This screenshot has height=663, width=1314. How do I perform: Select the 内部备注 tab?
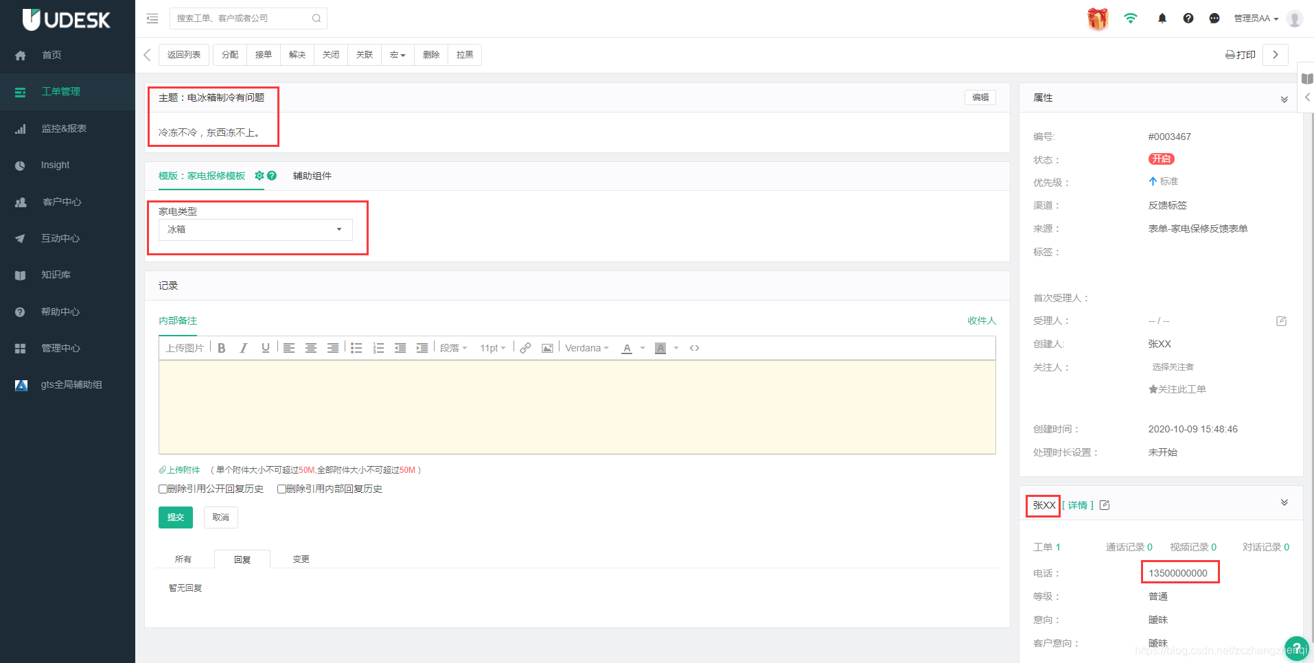coord(178,321)
